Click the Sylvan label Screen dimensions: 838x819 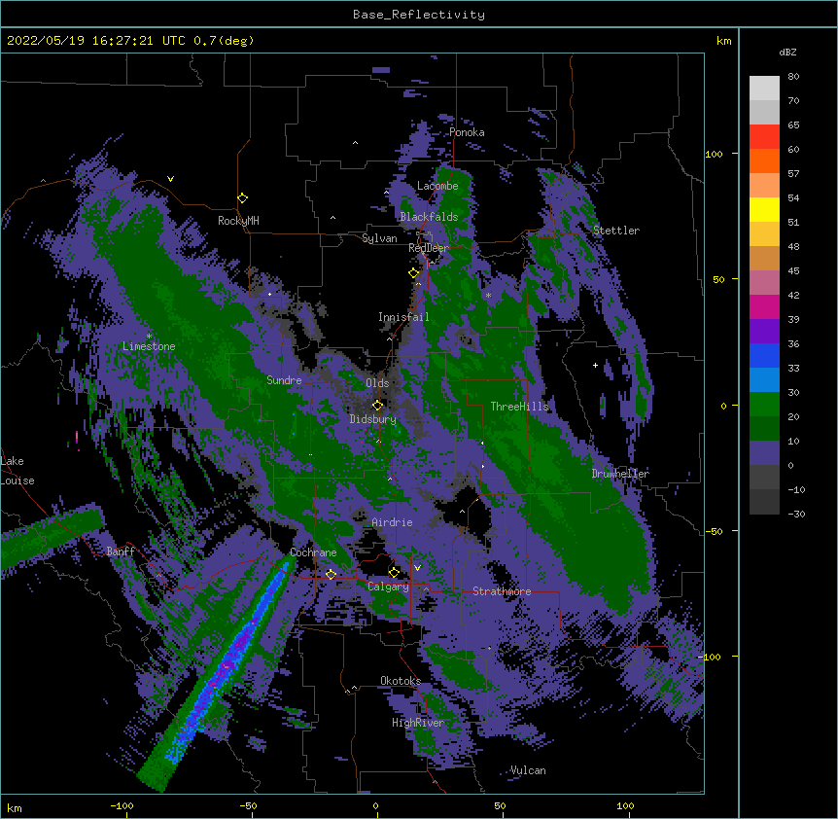pyautogui.click(x=379, y=238)
